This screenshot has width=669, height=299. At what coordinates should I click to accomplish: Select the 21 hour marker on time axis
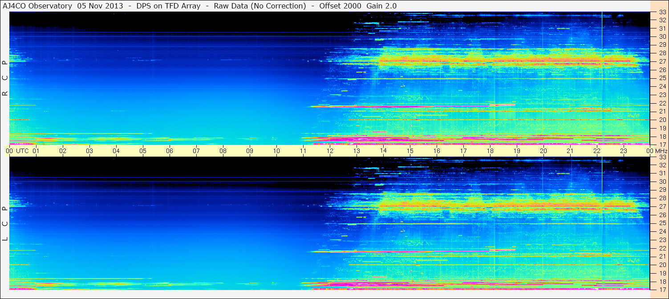(x=570, y=151)
